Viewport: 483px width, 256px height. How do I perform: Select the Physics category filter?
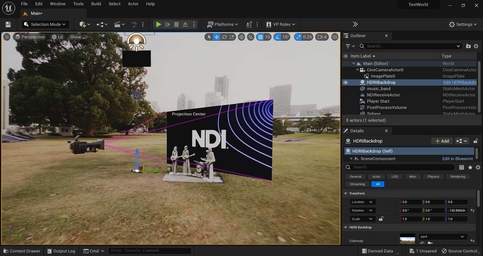pos(433,177)
